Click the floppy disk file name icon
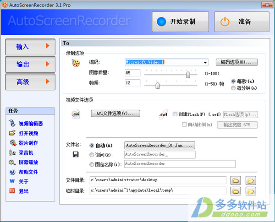The image size is (275, 222). [x=76, y=154]
